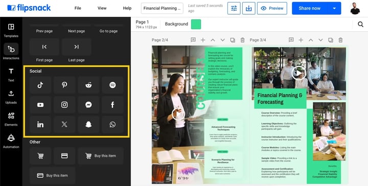This screenshot has width=368, height=186.
Task: Insert the First page navigation button
Action: point(44,47)
